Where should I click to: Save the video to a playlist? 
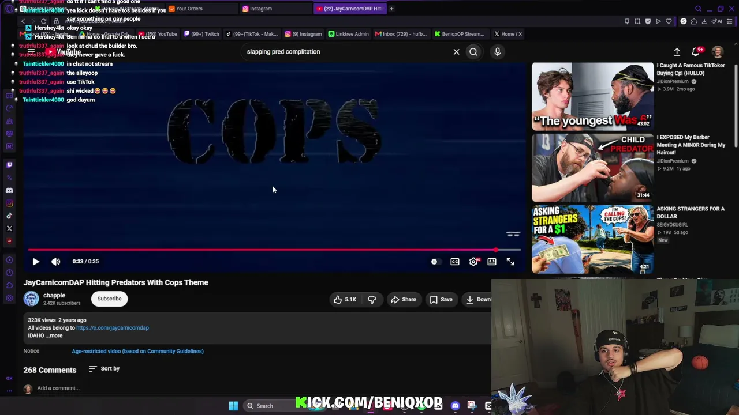click(441, 299)
